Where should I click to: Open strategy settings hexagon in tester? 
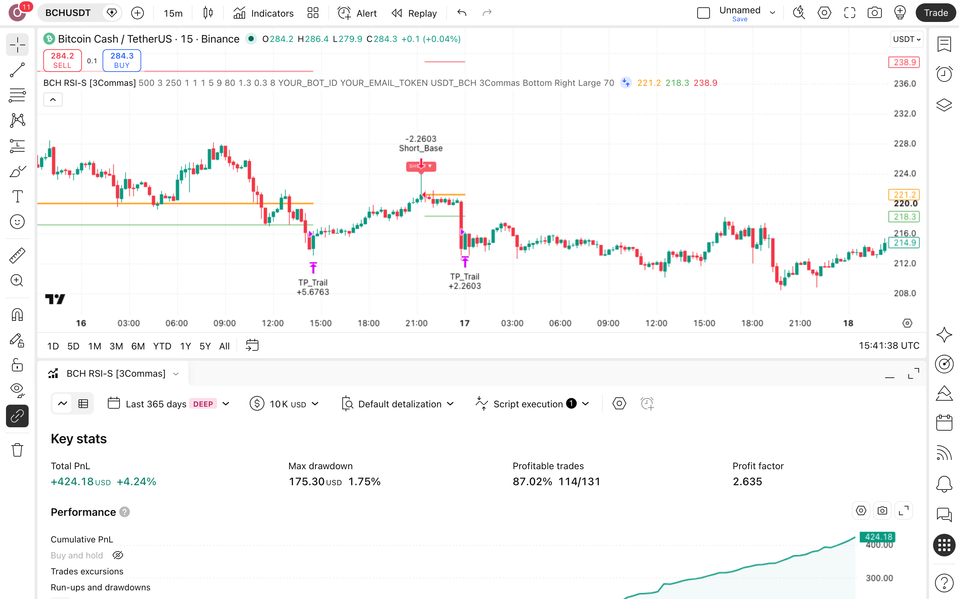(619, 404)
